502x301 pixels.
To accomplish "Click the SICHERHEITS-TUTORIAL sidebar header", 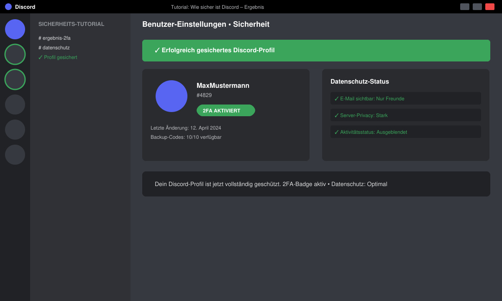I will click(x=72, y=24).
